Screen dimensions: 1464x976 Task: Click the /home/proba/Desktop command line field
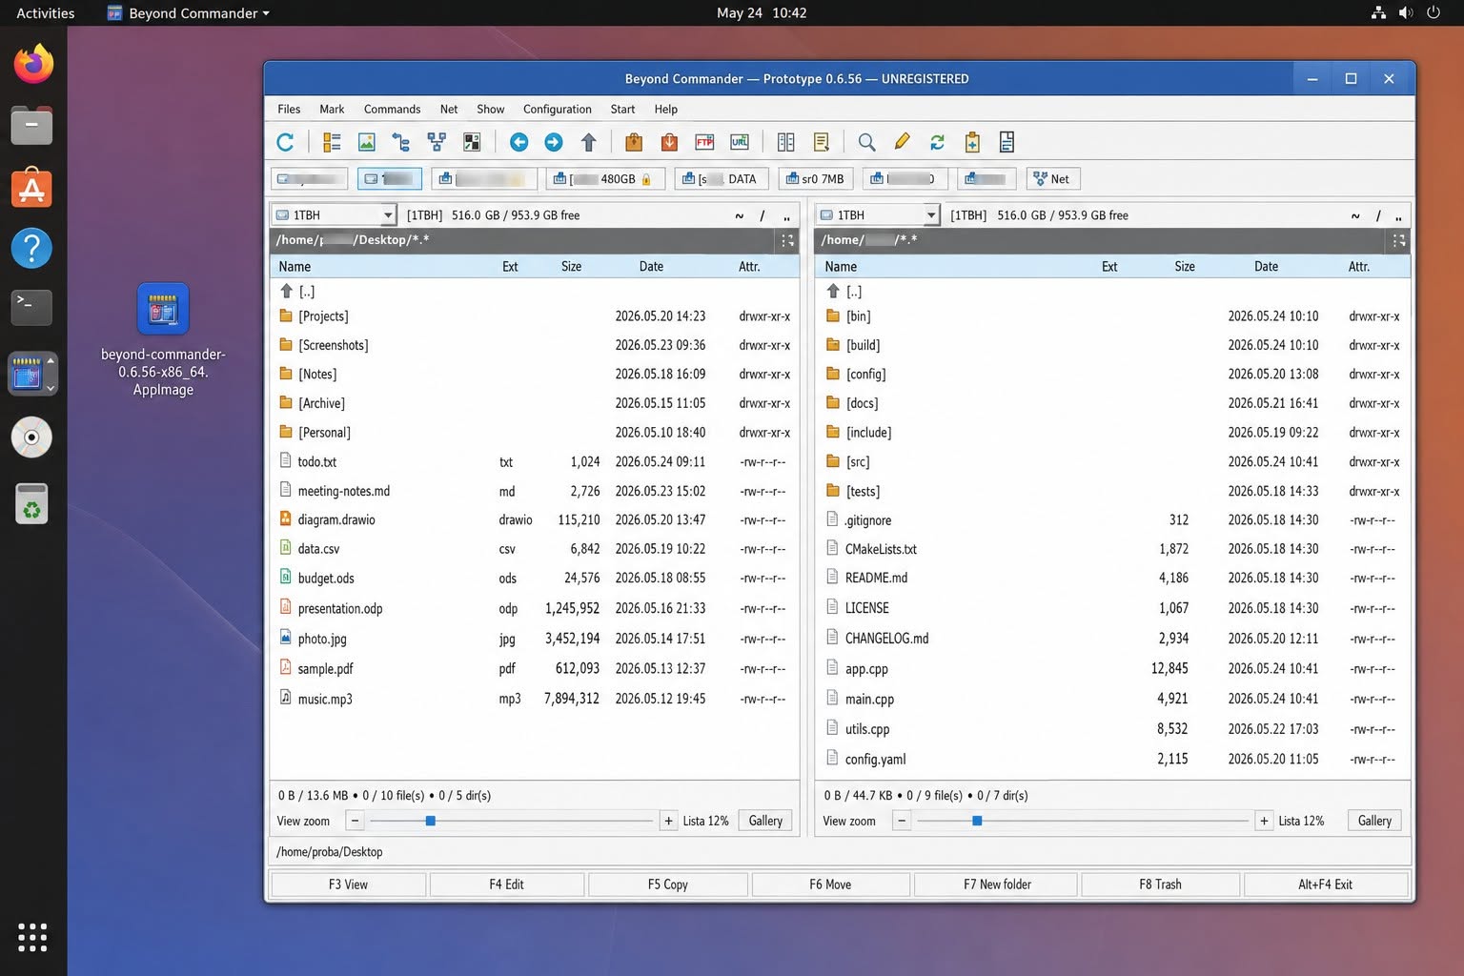[x=840, y=852]
